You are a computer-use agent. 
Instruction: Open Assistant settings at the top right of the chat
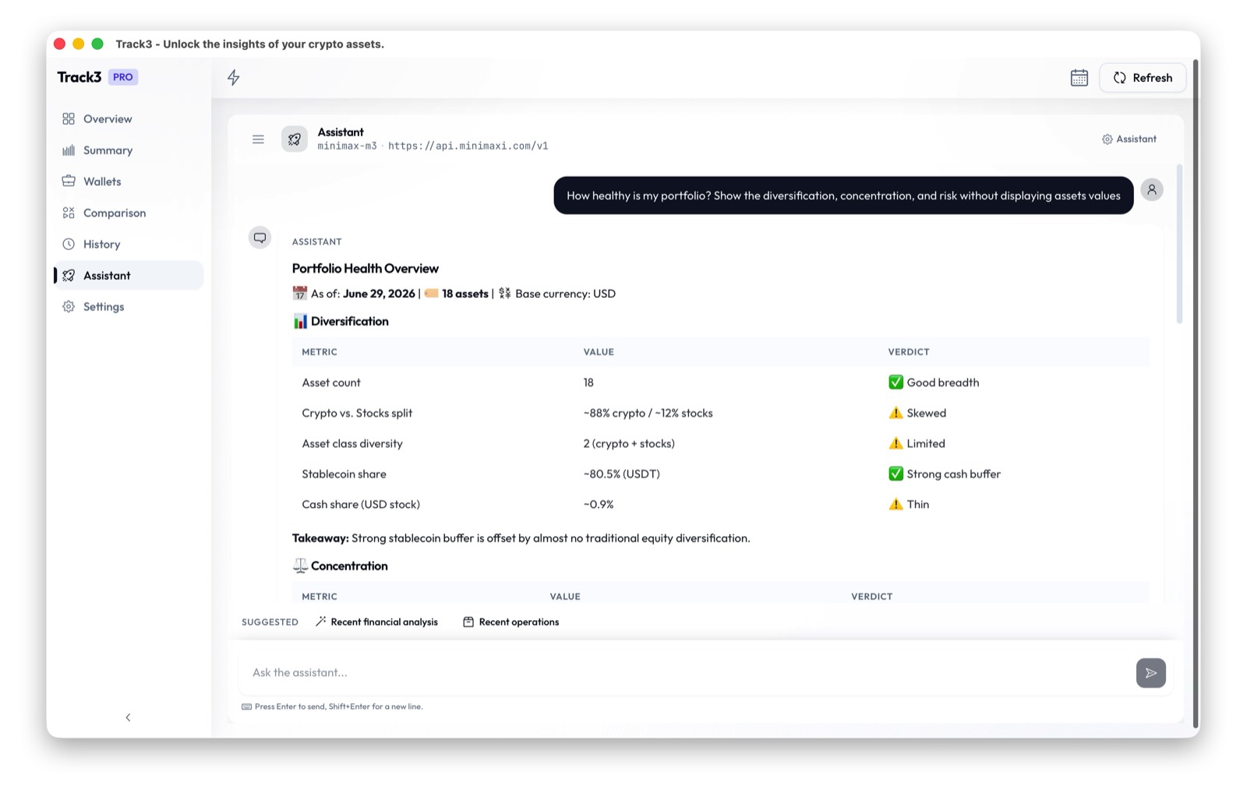1129,139
